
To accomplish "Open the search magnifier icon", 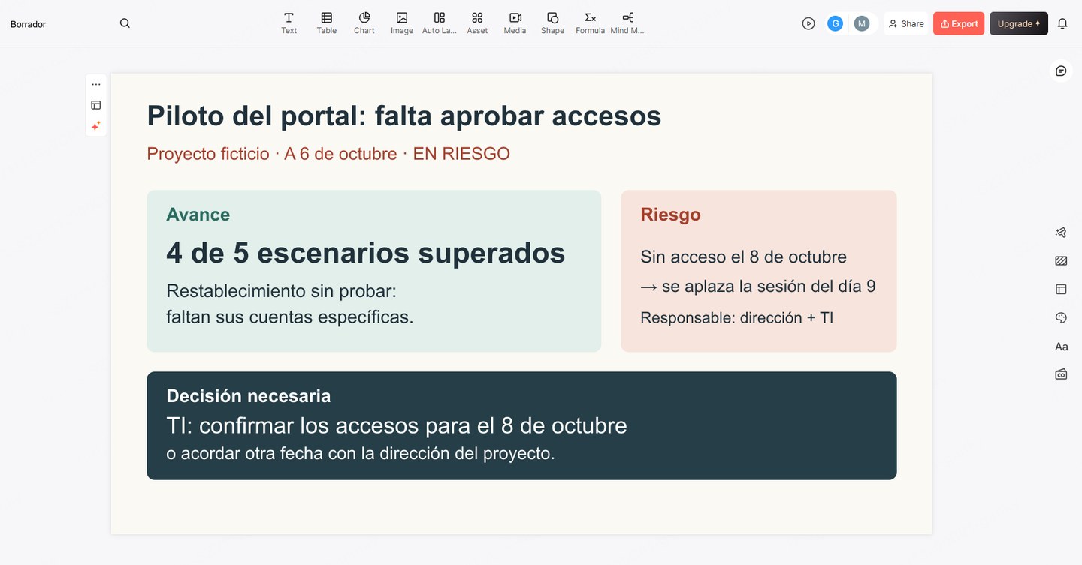I will pos(125,23).
